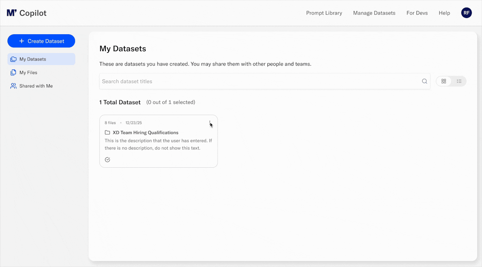Click the folder icon next to XD Team Hiring Qualifications
The height and width of the screenshot is (267, 482).
[107, 132]
